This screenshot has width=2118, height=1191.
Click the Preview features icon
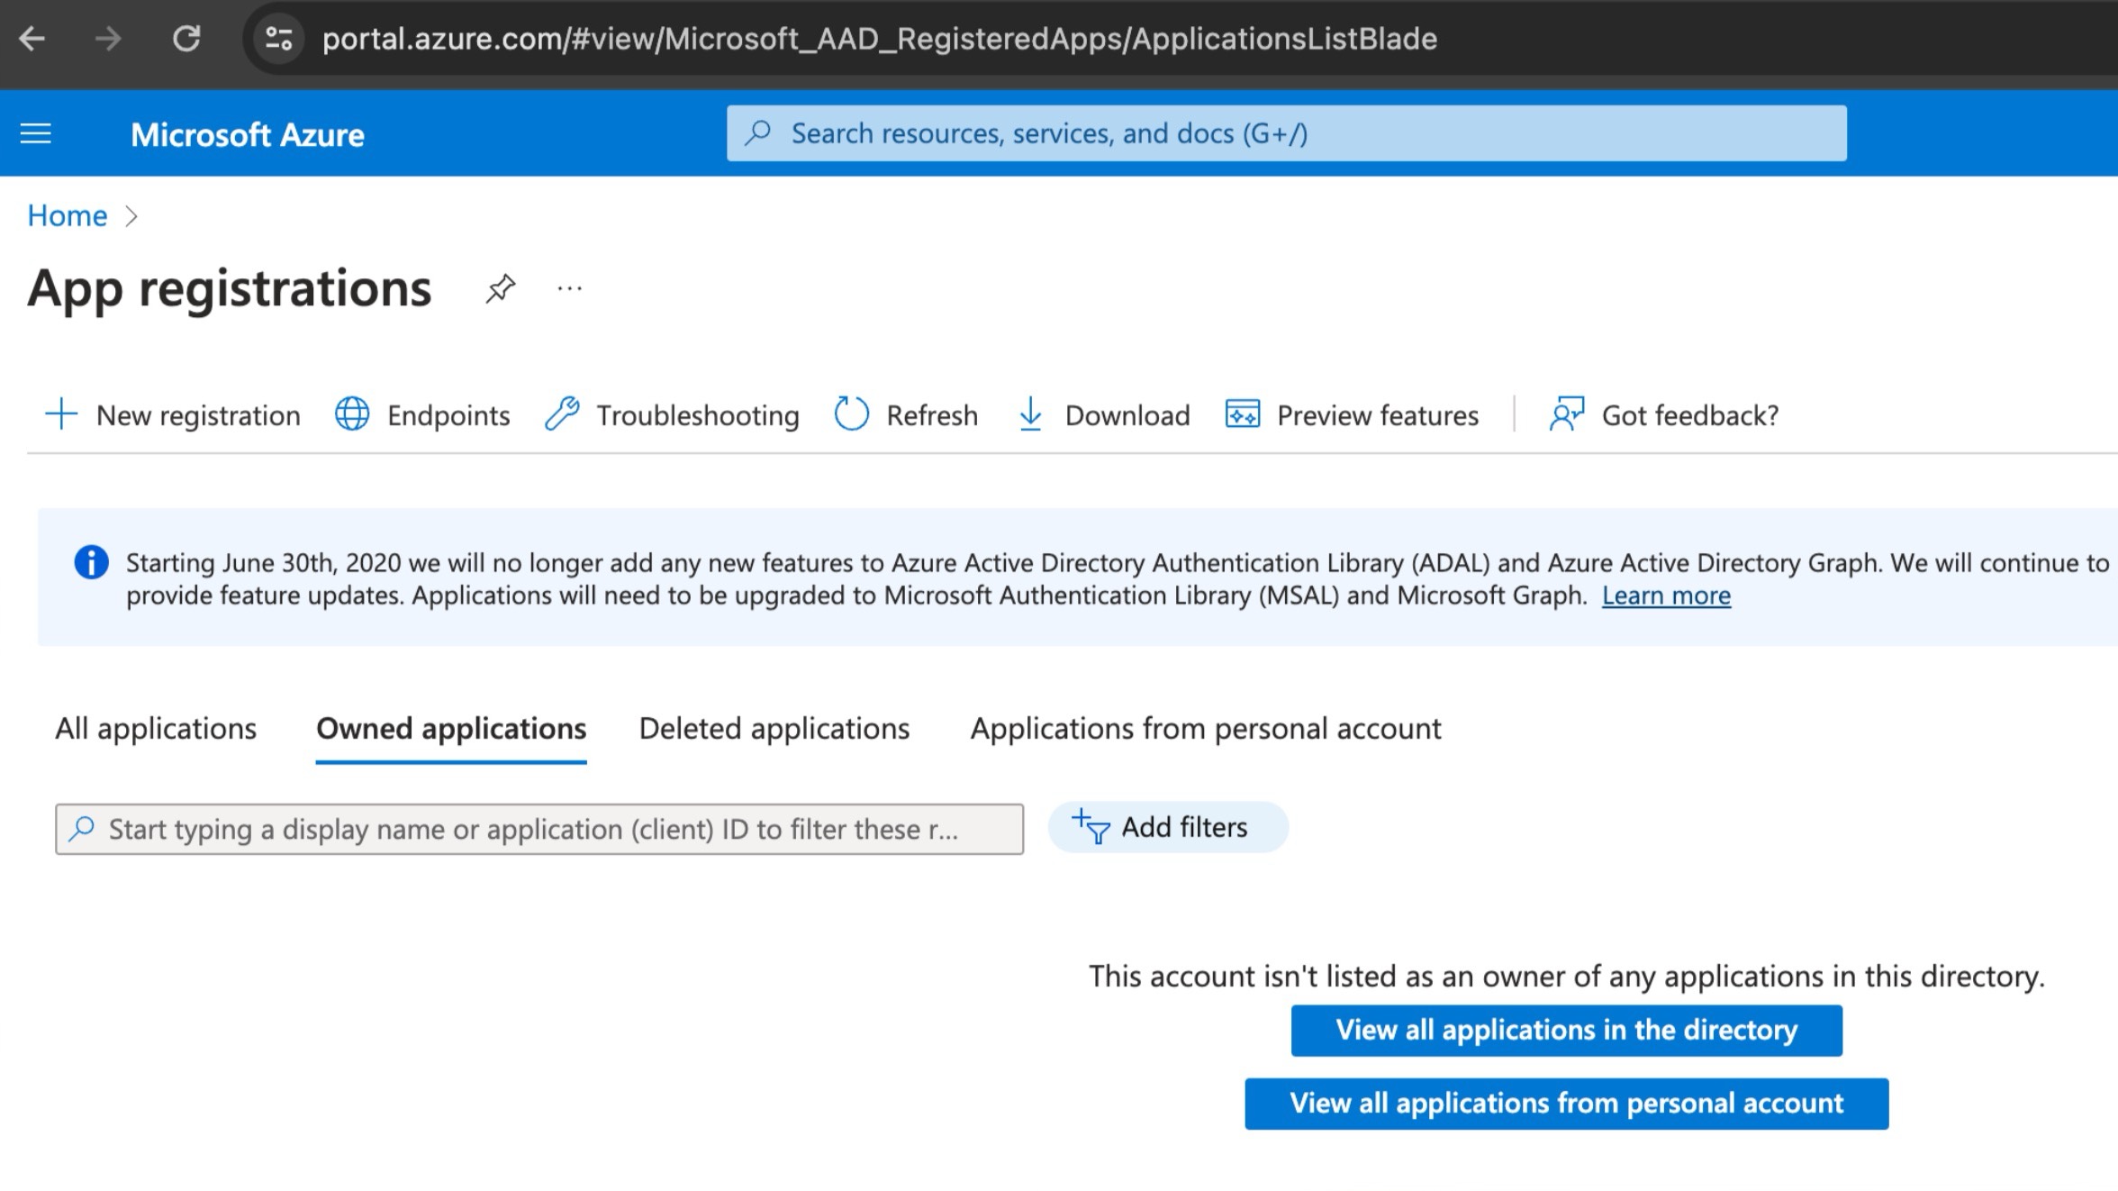coord(1243,414)
